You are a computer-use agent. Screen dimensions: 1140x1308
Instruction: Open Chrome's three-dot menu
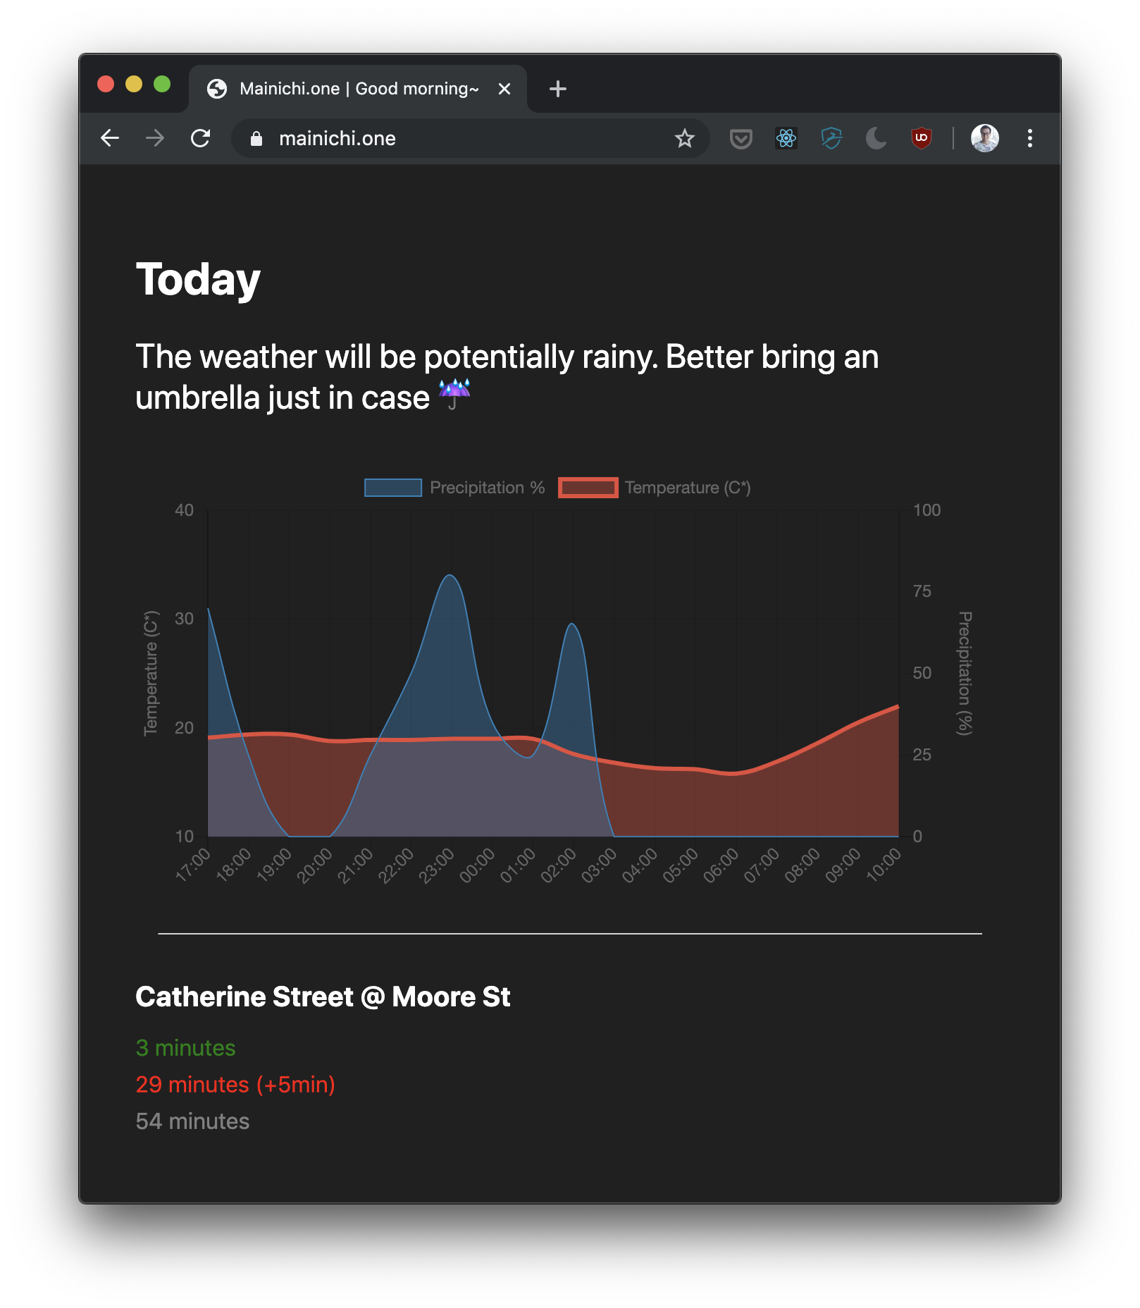pyautogui.click(x=1029, y=138)
